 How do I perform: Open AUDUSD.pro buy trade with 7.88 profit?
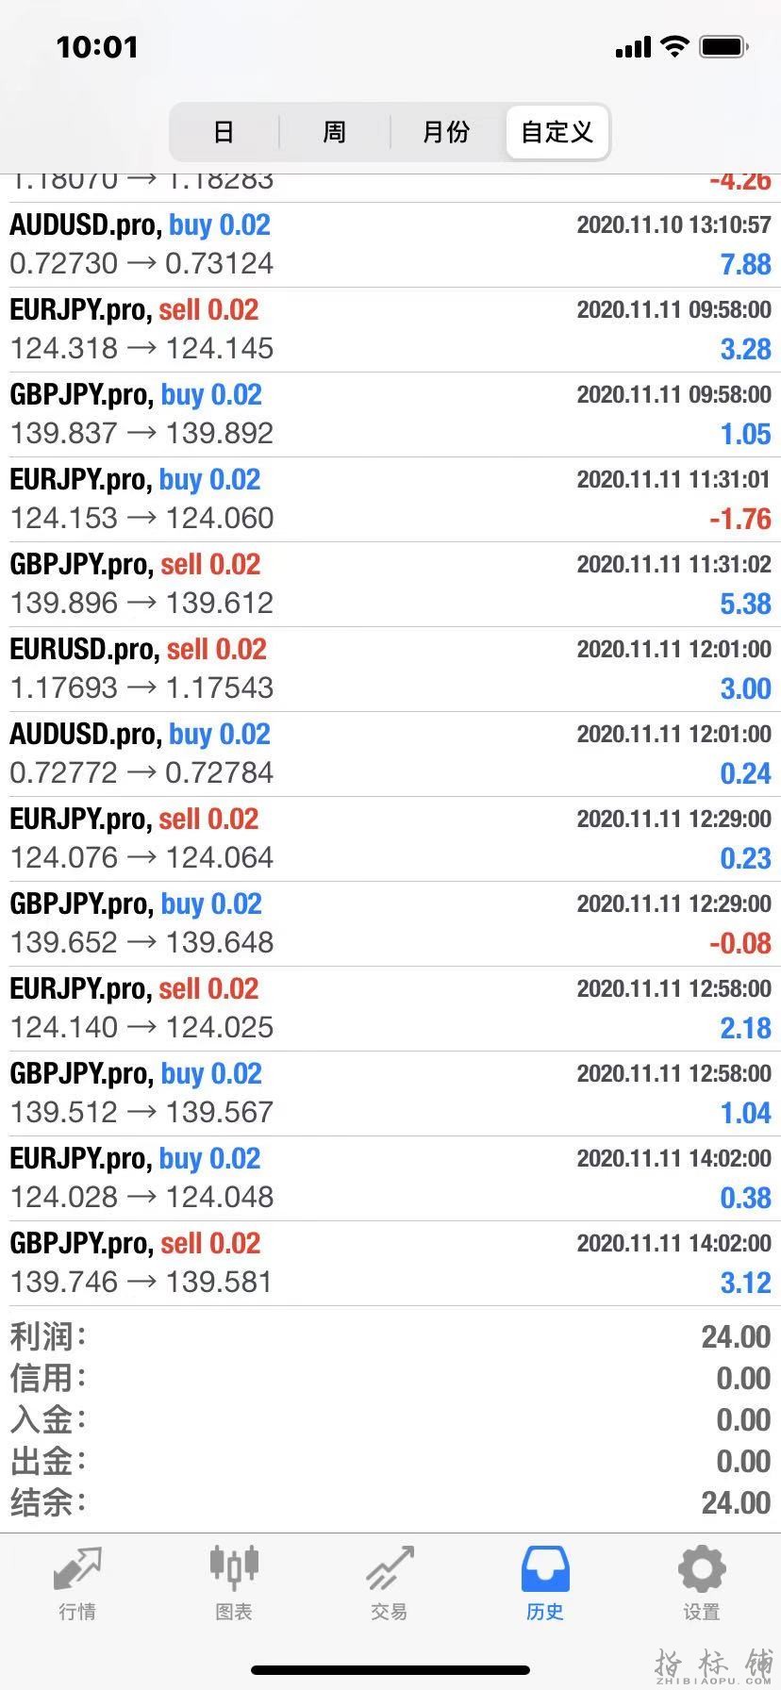[390, 245]
